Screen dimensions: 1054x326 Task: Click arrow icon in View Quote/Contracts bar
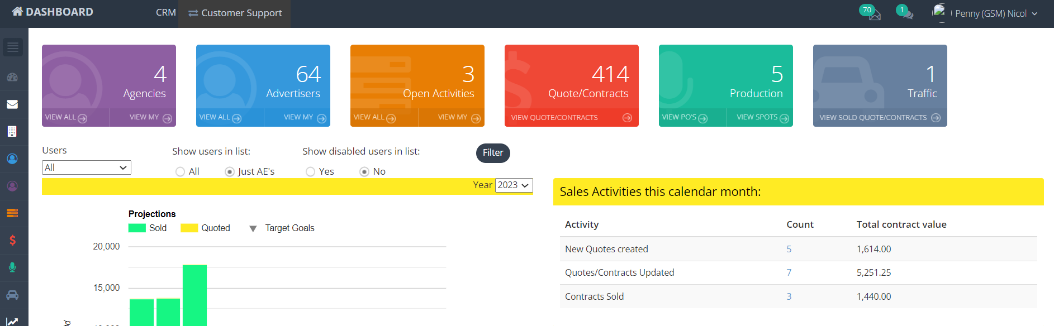(x=627, y=118)
